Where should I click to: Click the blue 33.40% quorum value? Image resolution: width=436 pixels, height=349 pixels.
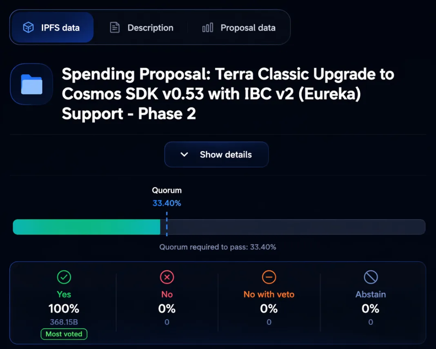click(167, 203)
